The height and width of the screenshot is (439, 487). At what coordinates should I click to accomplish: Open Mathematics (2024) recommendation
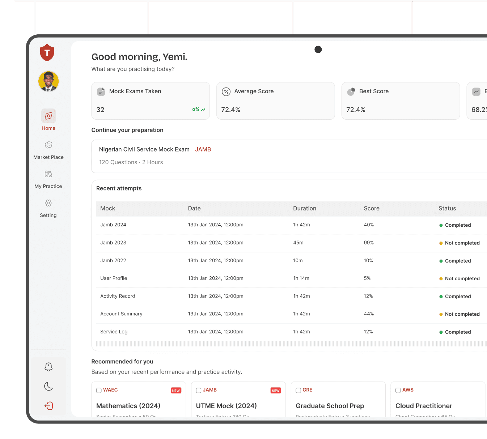point(139,399)
